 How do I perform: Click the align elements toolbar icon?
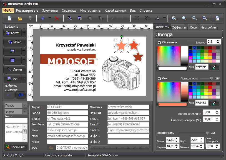pyautogui.click(x=157, y=18)
